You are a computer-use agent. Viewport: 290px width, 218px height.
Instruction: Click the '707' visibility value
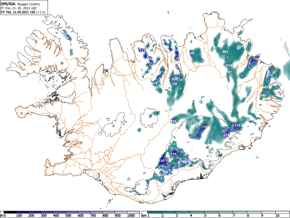229,72
